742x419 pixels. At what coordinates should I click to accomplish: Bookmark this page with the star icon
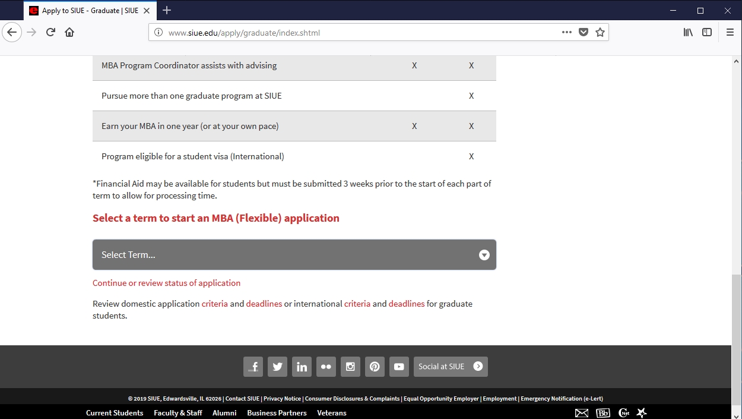pyautogui.click(x=600, y=33)
